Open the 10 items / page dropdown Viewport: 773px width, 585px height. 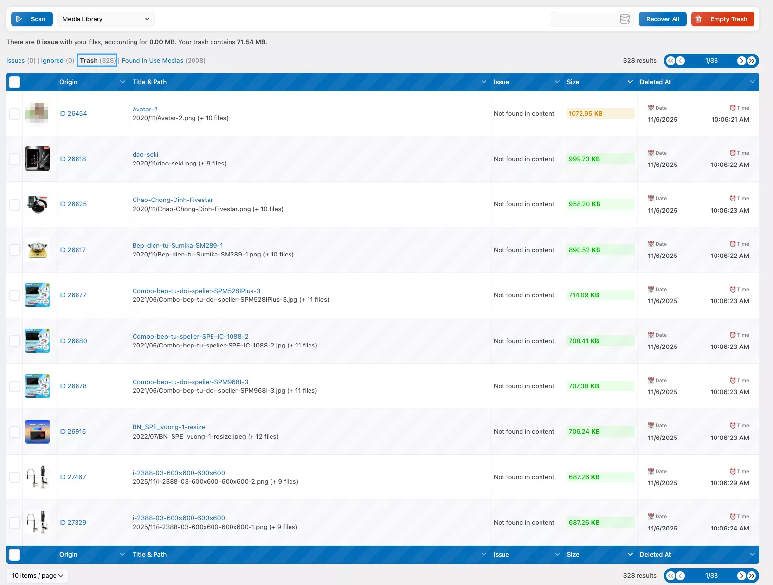[x=38, y=576]
